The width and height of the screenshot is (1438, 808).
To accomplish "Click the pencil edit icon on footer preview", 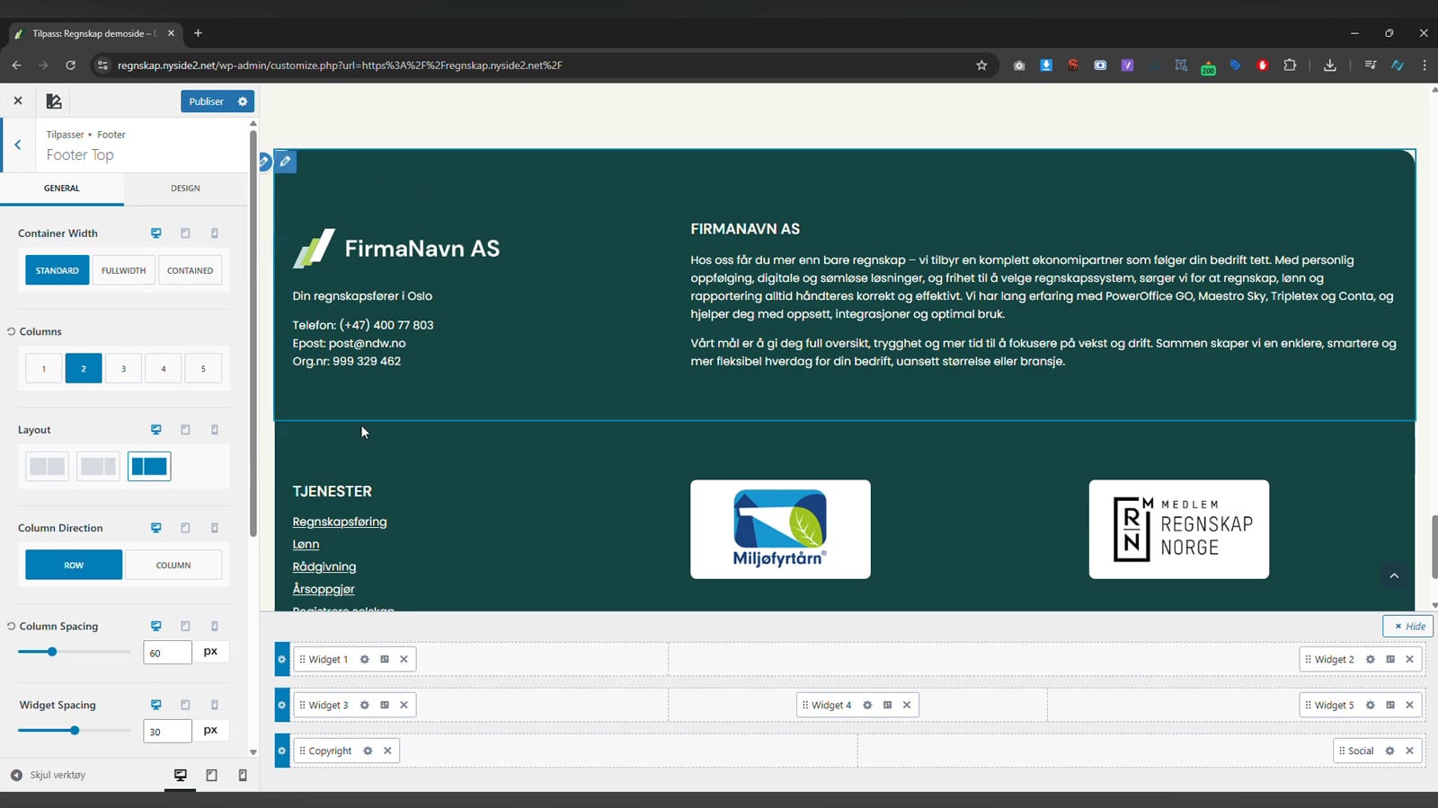I will (x=285, y=162).
